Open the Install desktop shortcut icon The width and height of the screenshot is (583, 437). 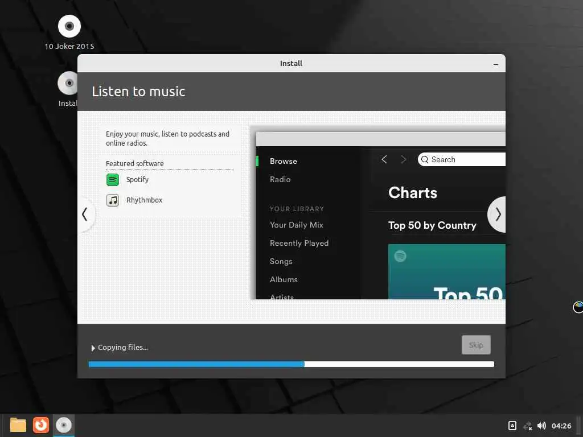point(68,83)
